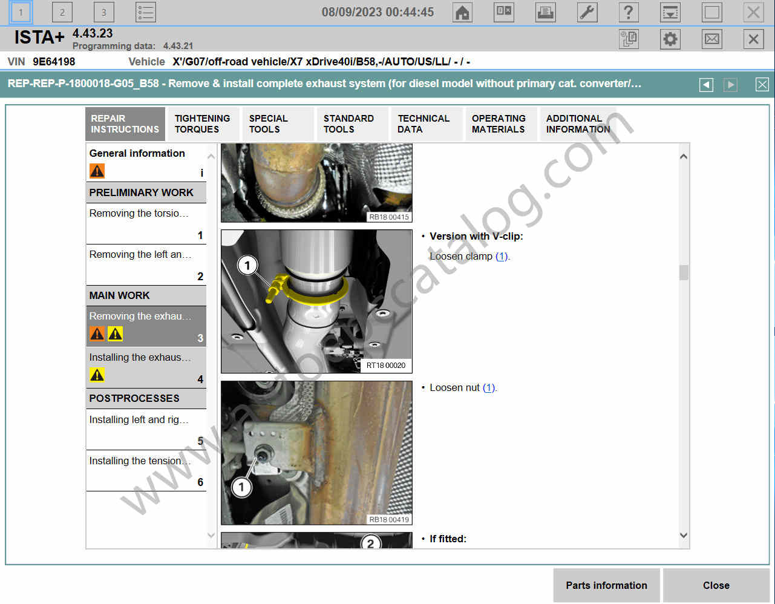Click nut photo RB18 00419

click(316, 453)
